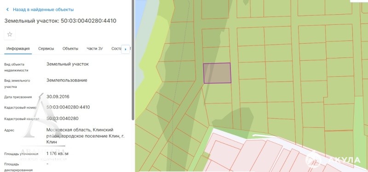Open the Сервисы tab

(46, 49)
